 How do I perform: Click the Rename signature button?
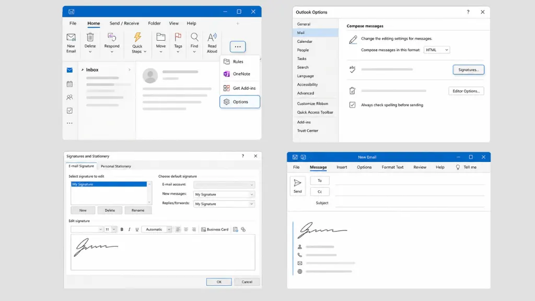(x=138, y=211)
